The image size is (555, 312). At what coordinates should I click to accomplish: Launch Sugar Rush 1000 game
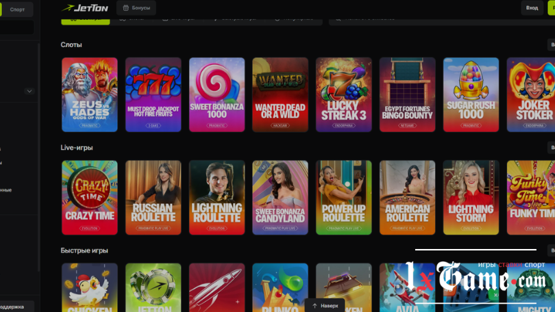pos(471,94)
